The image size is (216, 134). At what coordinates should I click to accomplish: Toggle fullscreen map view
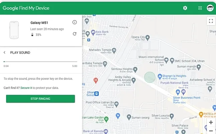point(211,21)
